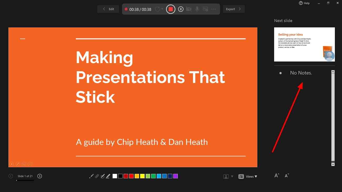Click the Export button
The height and width of the screenshot is (192, 342).
tap(234, 9)
